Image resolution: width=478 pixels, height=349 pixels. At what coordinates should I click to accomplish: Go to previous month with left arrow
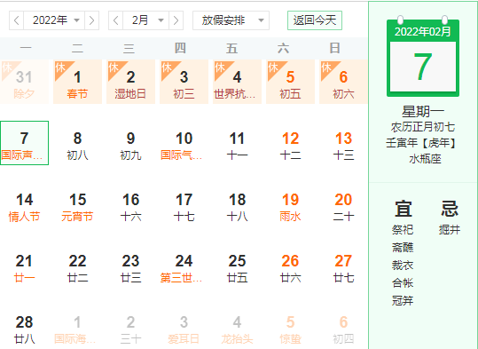point(116,20)
